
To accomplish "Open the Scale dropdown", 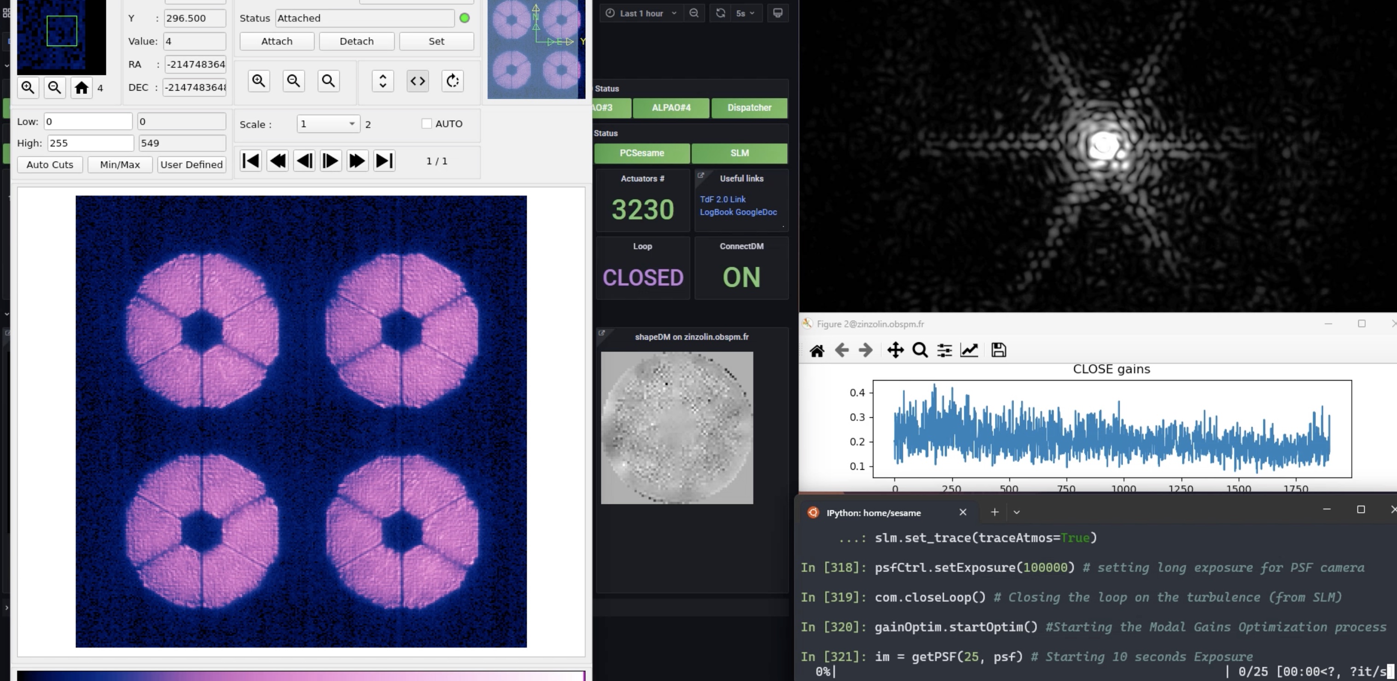I will click(x=328, y=123).
